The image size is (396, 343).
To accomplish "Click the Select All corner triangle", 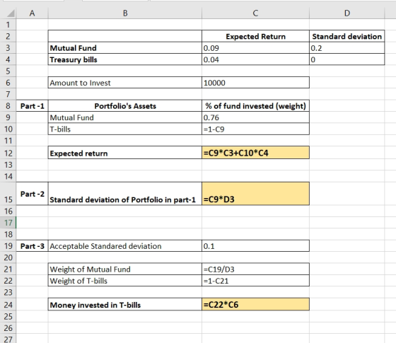I will tap(9, 13).
